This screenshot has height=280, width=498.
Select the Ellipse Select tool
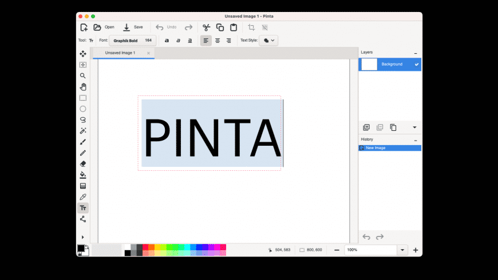tap(83, 109)
